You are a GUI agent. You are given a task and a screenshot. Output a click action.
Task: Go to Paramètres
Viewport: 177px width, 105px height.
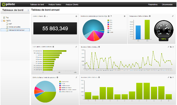click(x=153, y=5)
